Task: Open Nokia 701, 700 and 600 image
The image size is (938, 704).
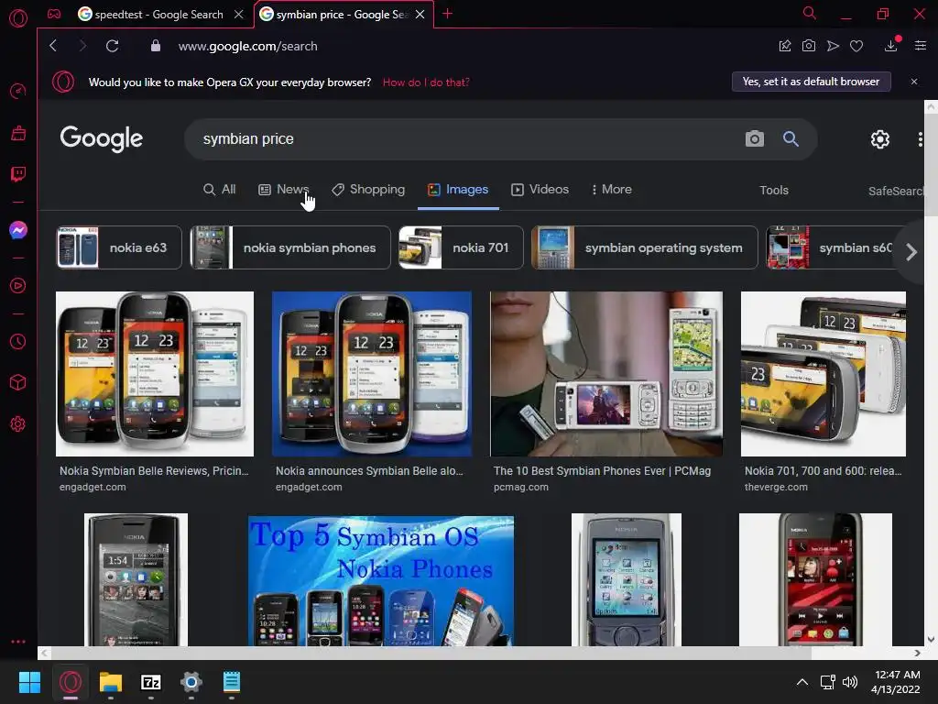Action: (823, 374)
